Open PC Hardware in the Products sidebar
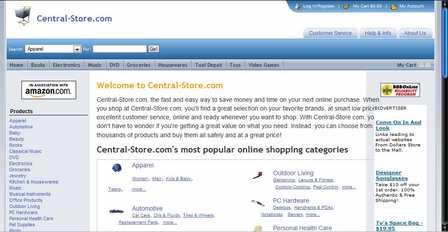 click(x=24, y=213)
